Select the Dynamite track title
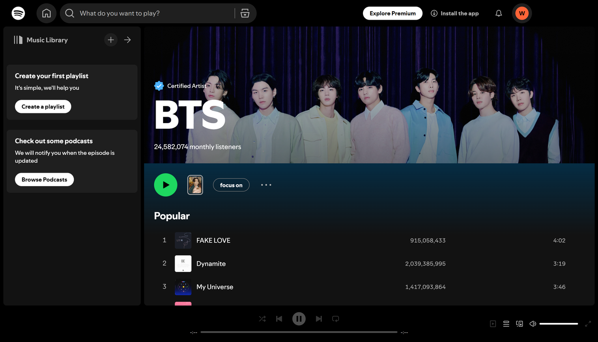Screen dimensions: 598x342 tap(211, 264)
